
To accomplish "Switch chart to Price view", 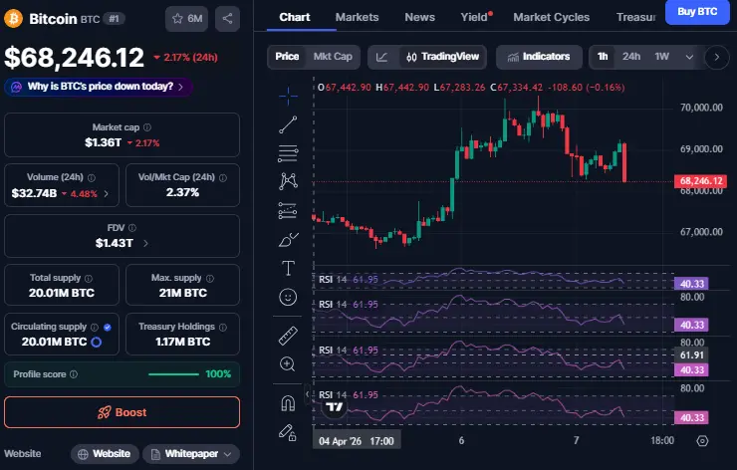I will point(287,57).
